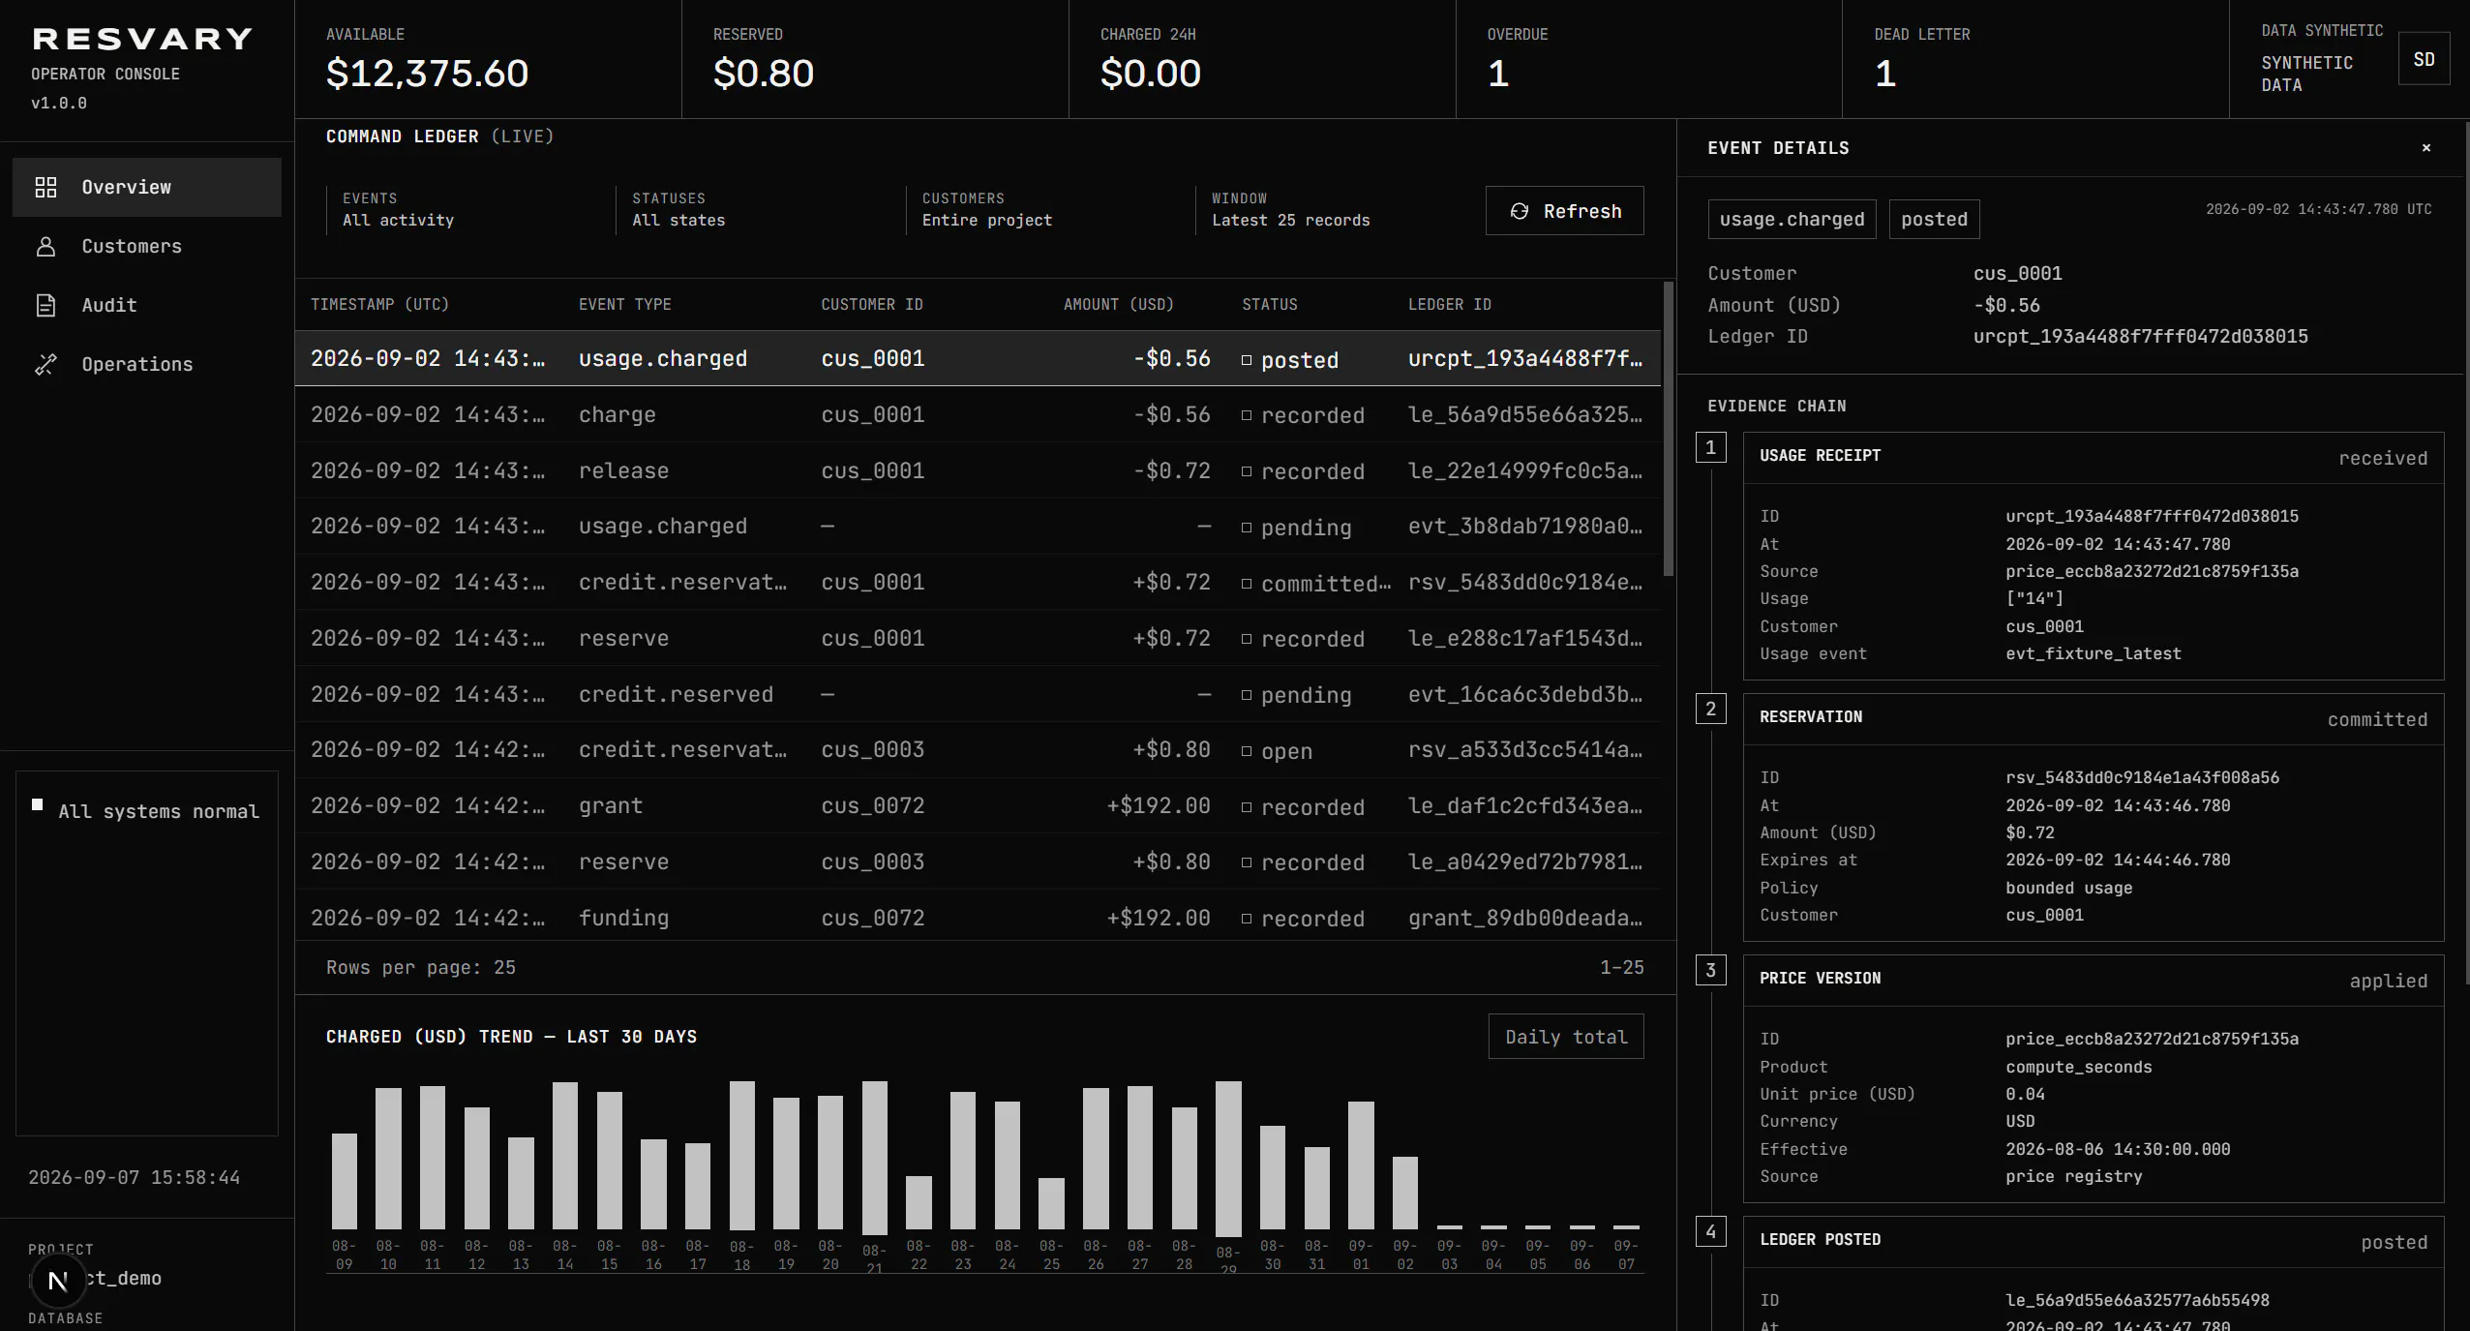Click the compute_seconds product value
Viewport: 2470px width, 1331px height.
click(x=2078, y=1067)
